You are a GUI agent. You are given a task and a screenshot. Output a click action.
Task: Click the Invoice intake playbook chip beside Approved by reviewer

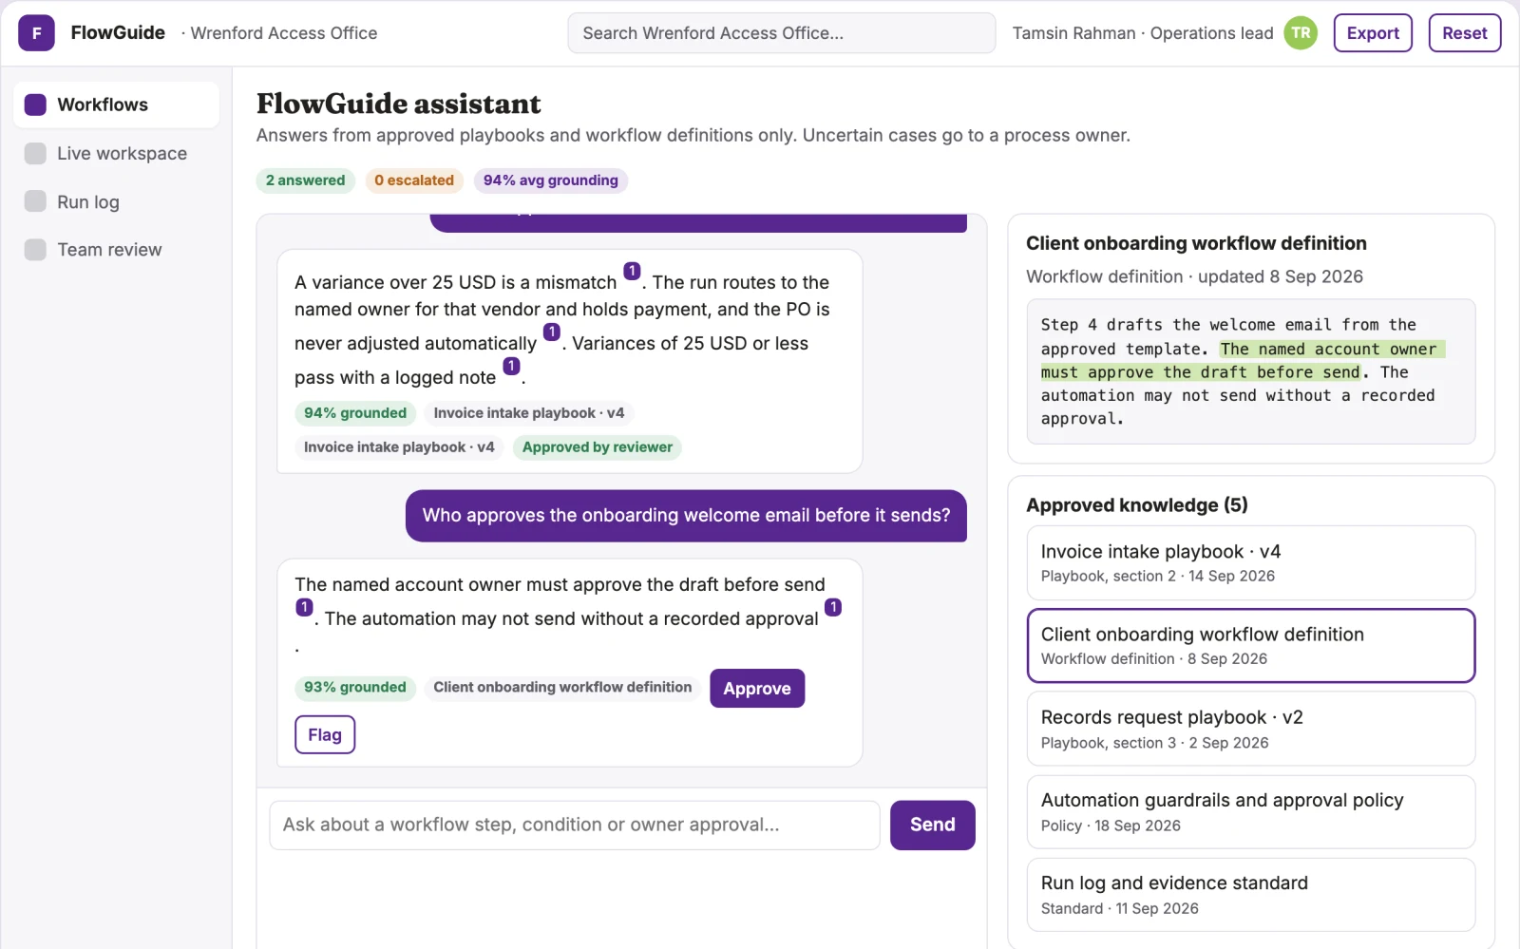tap(399, 447)
